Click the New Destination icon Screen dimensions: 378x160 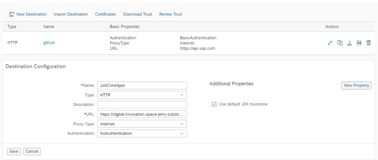[x=12, y=14]
